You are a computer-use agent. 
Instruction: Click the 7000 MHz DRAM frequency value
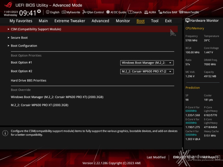(x=210, y=64)
